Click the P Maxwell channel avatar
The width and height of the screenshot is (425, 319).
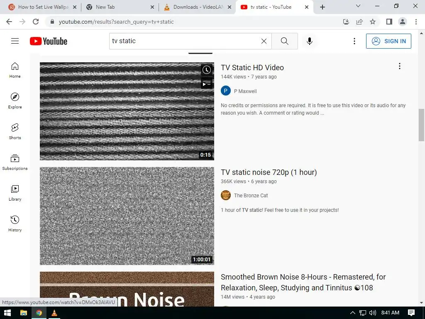tap(225, 91)
